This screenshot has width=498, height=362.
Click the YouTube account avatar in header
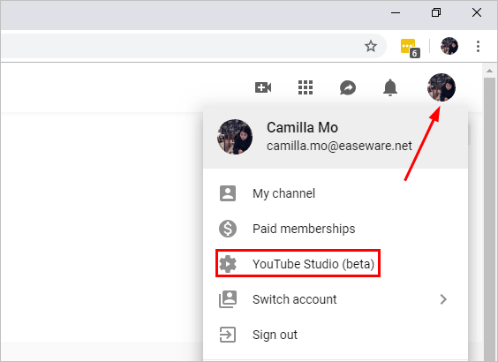point(441,87)
